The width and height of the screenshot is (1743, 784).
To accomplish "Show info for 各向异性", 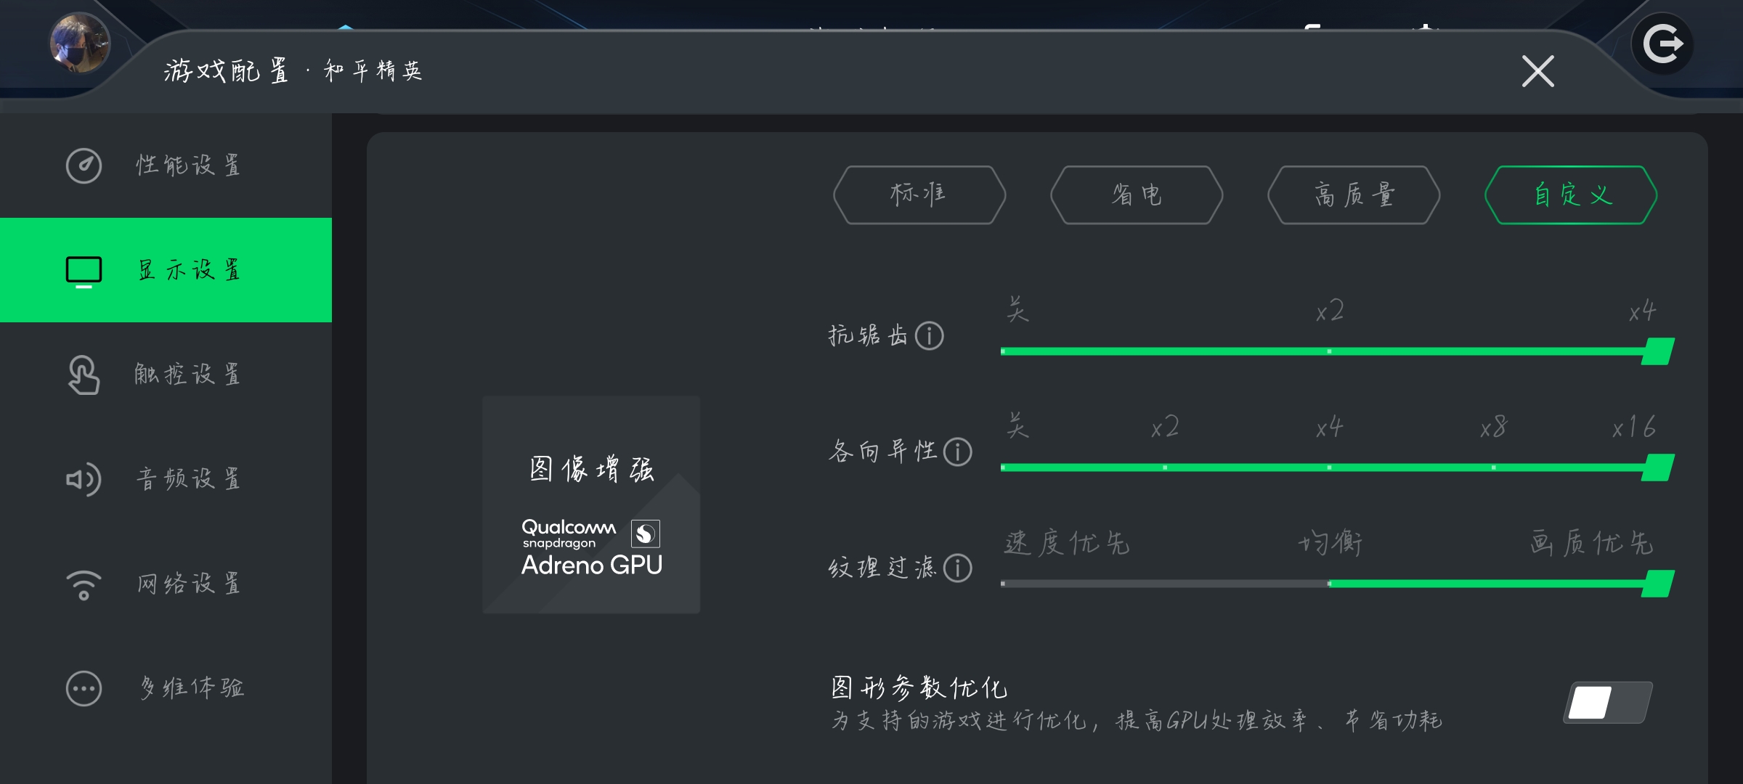I will (x=957, y=452).
